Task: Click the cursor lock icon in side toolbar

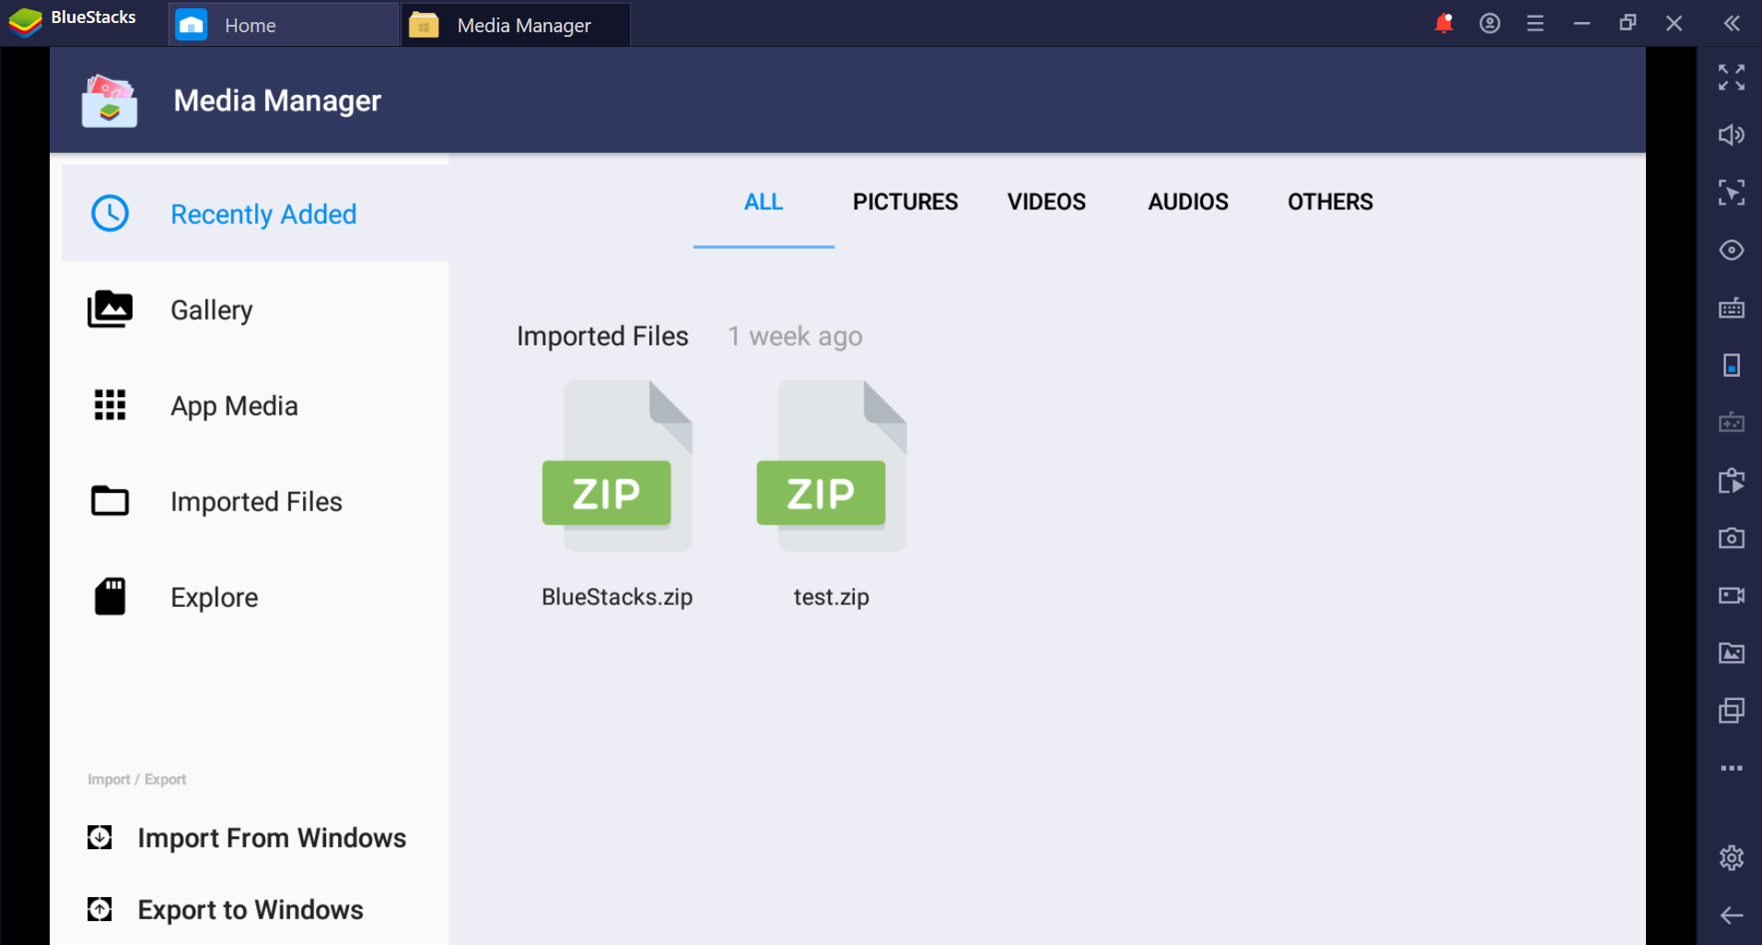Action: coord(1732,192)
